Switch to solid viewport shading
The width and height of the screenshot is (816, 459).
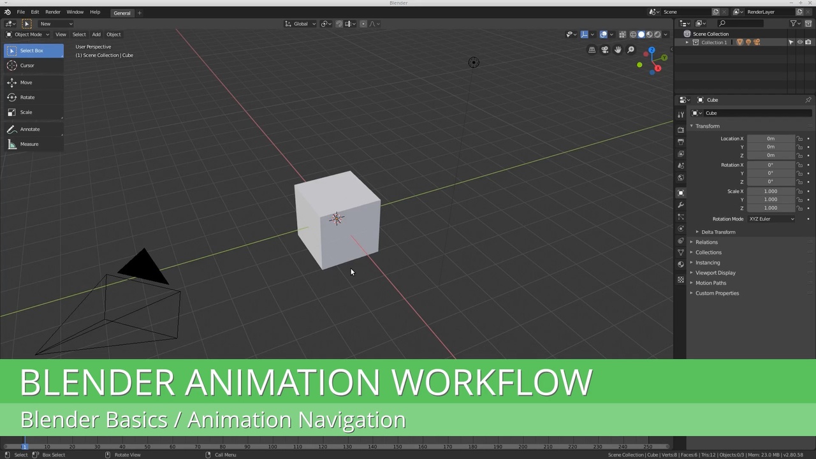pyautogui.click(x=641, y=34)
